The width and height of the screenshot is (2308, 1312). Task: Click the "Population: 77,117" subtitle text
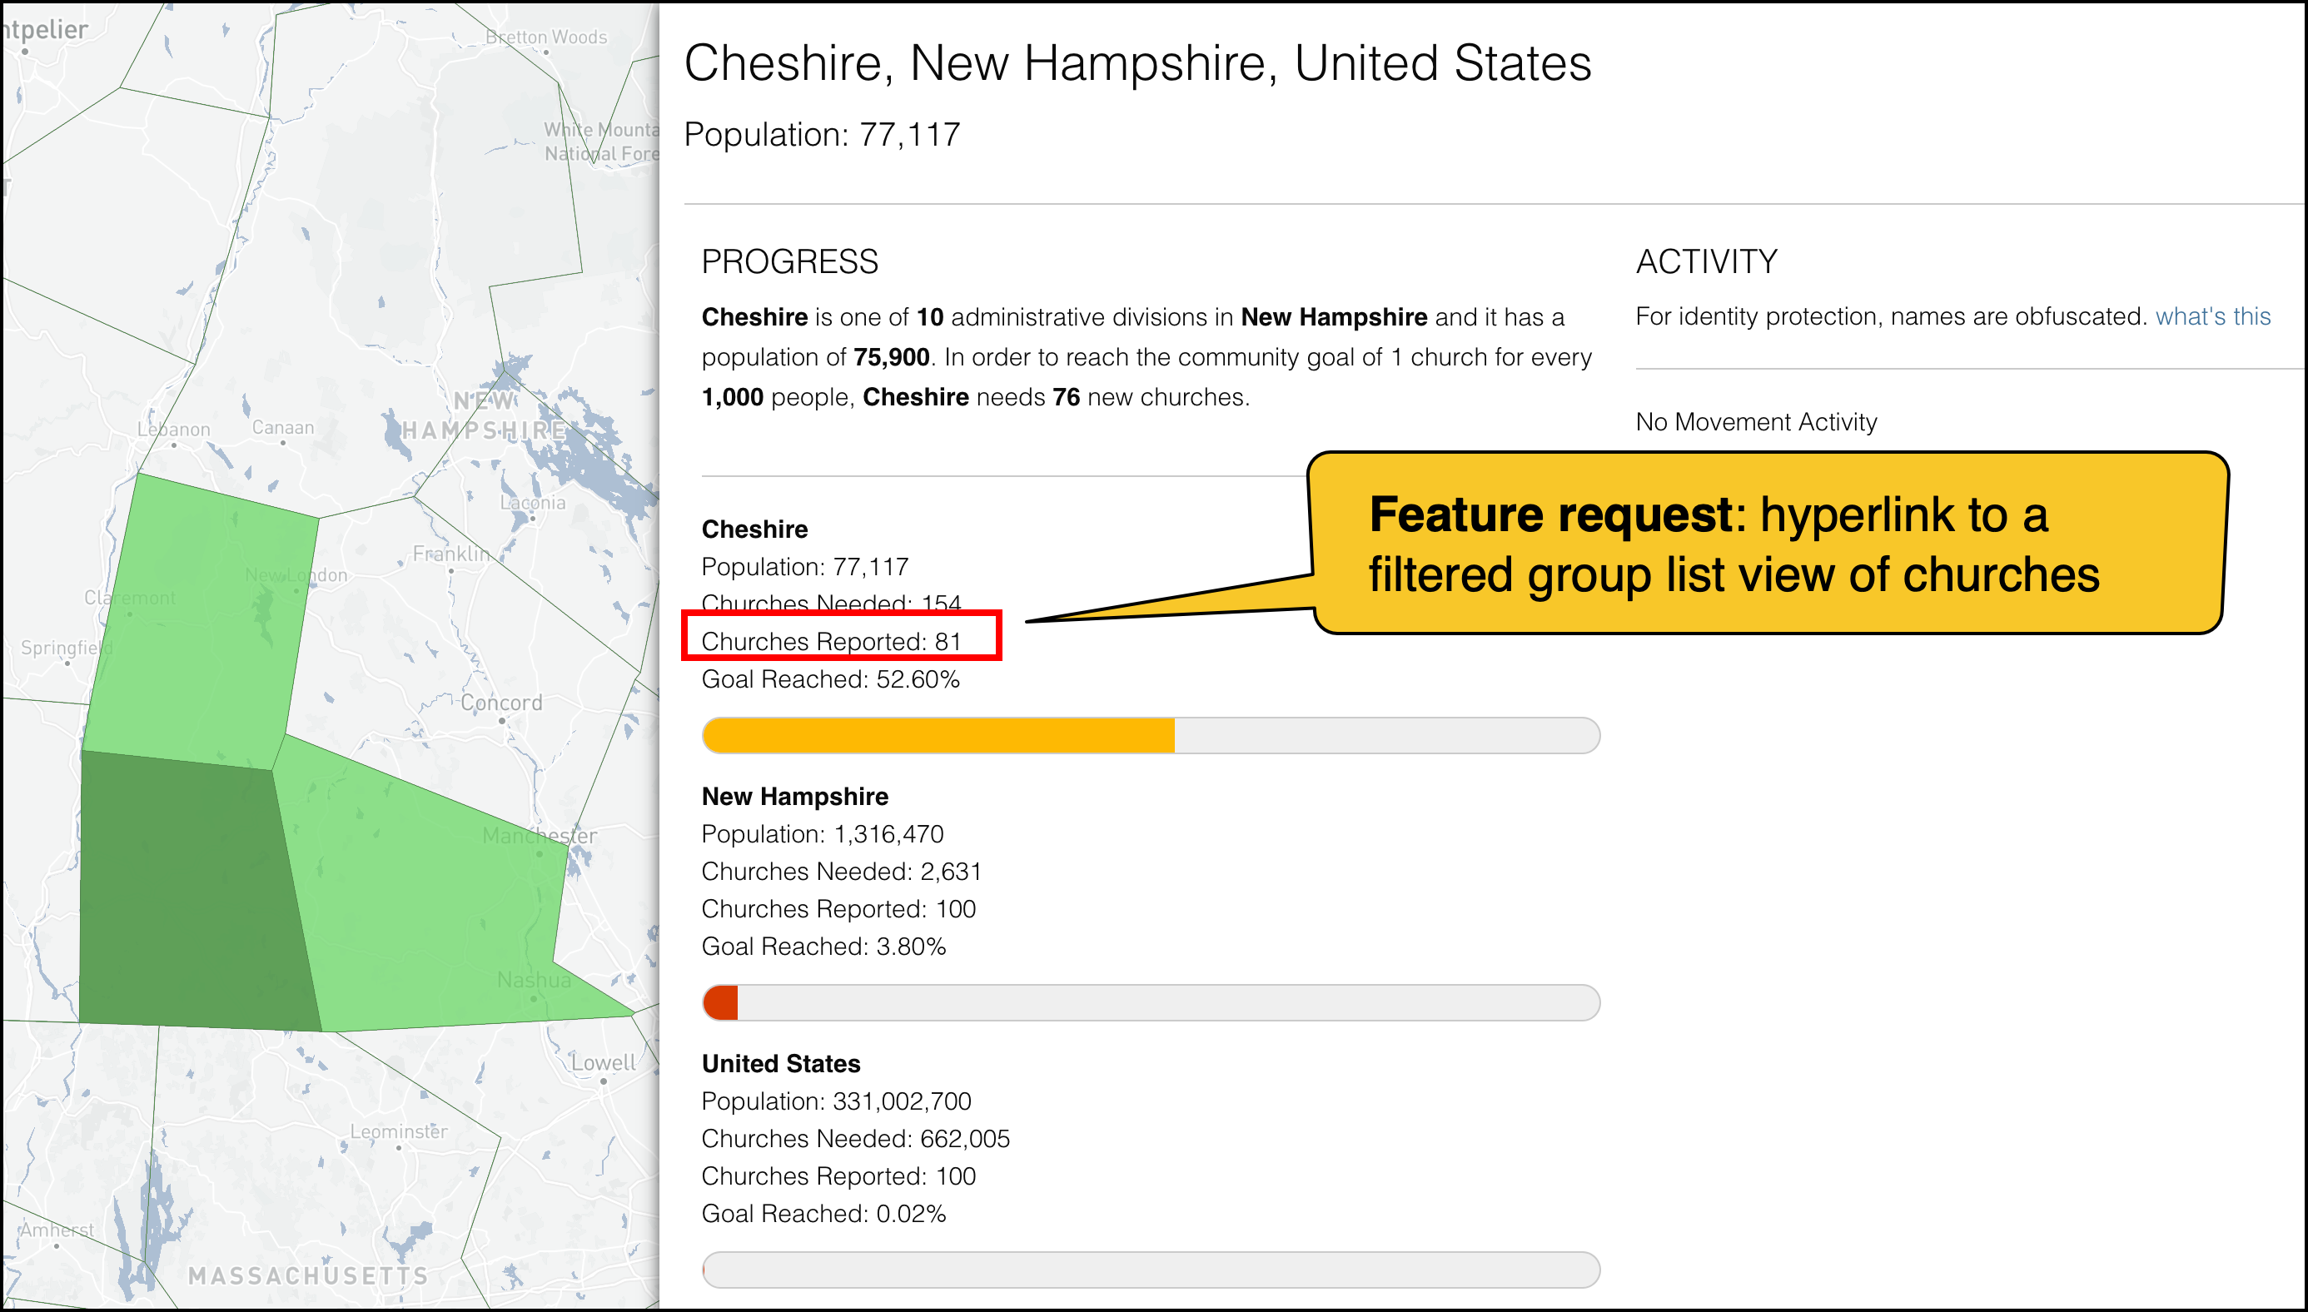tap(821, 135)
